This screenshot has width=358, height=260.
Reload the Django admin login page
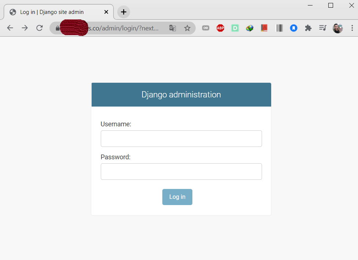click(40, 28)
